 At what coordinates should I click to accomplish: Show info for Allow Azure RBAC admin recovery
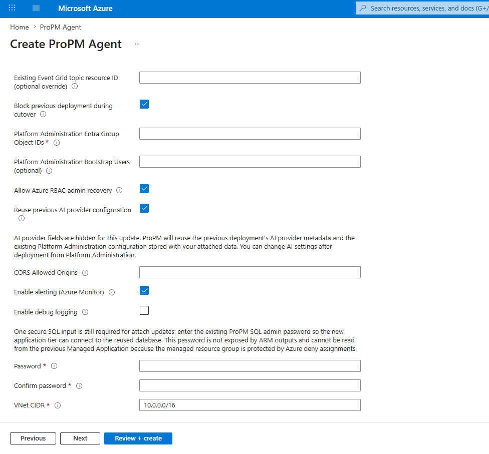click(x=119, y=190)
